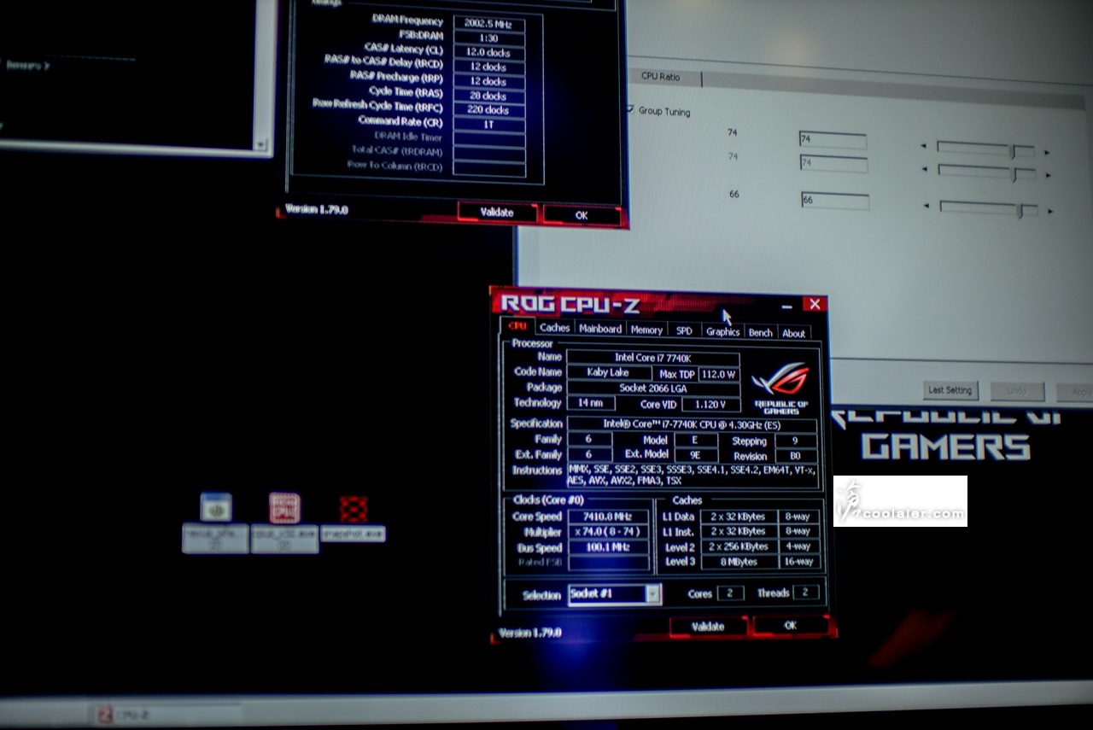Click the Republic of Gamers logo in CPU-Z

coord(780,388)
